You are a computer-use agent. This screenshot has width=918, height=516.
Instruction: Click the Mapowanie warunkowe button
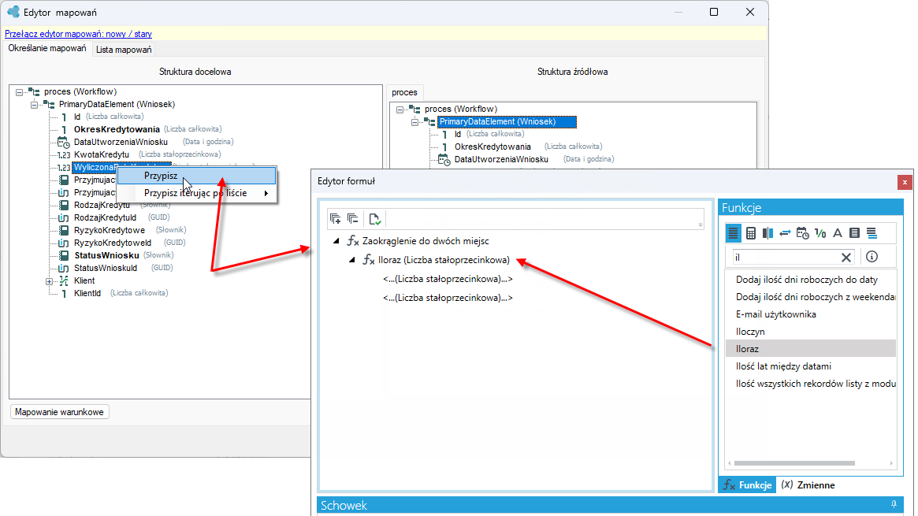coord(60,412)
